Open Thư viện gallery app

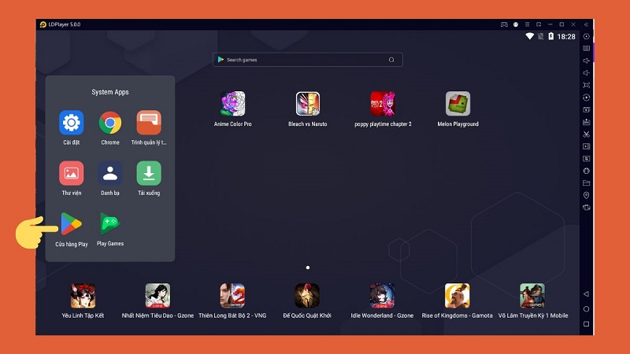(x=71, y=173)
